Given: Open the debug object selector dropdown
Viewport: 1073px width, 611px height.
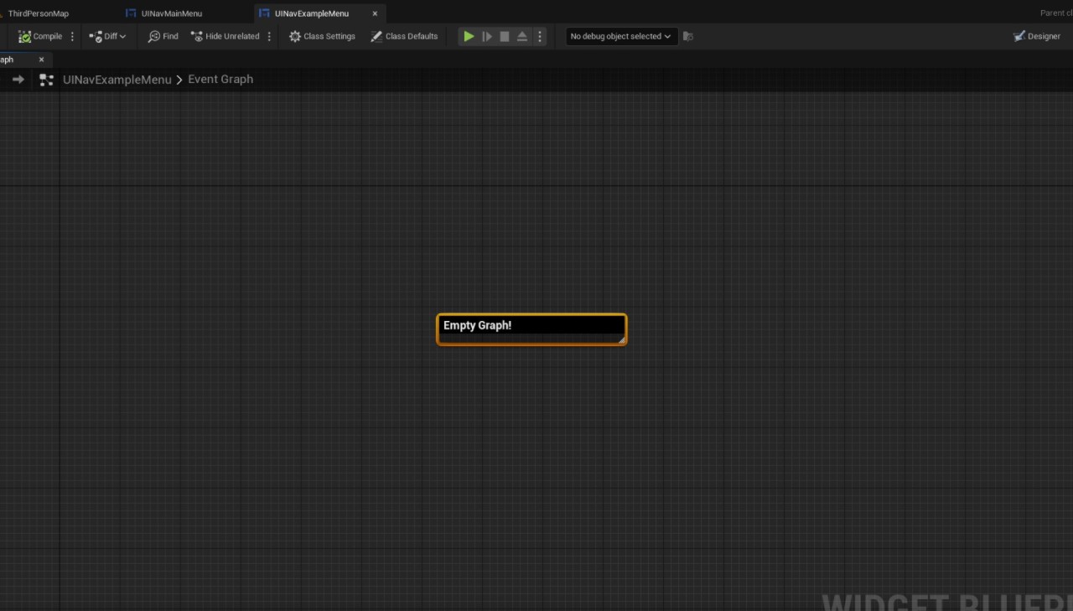Looking at the screenshot, I should click(620, 36).
